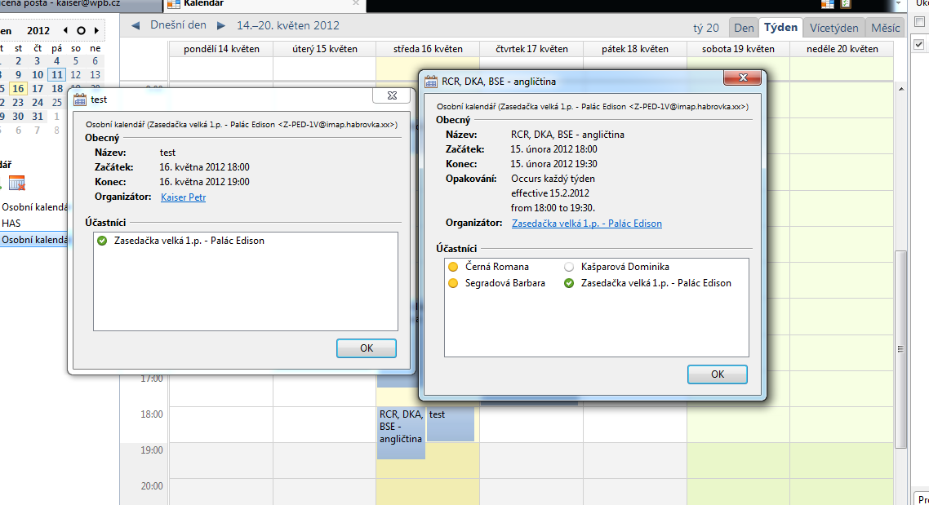Switch to the Den view tab

click(x=744, y=28)
